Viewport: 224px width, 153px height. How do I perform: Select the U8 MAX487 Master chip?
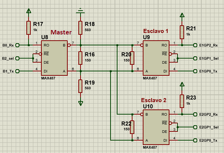click(x=54, y=58)
